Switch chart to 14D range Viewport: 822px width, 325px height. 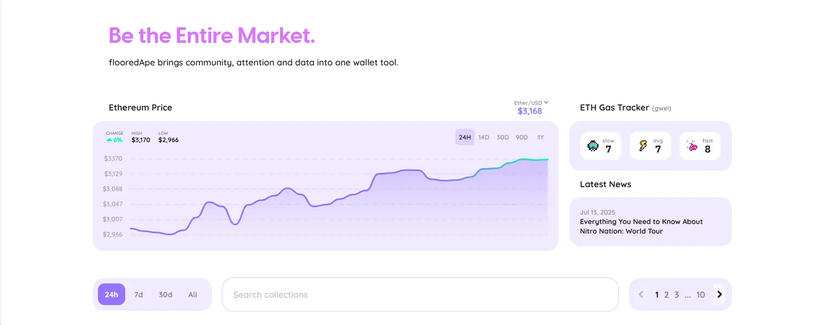[x=484, y=137]
